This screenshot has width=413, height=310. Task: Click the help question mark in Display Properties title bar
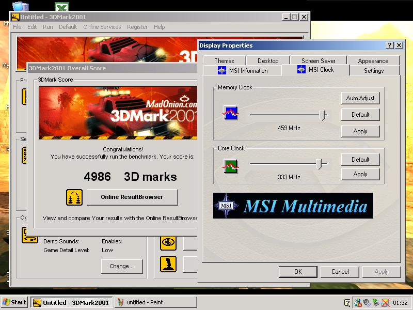tap(390, 45)
